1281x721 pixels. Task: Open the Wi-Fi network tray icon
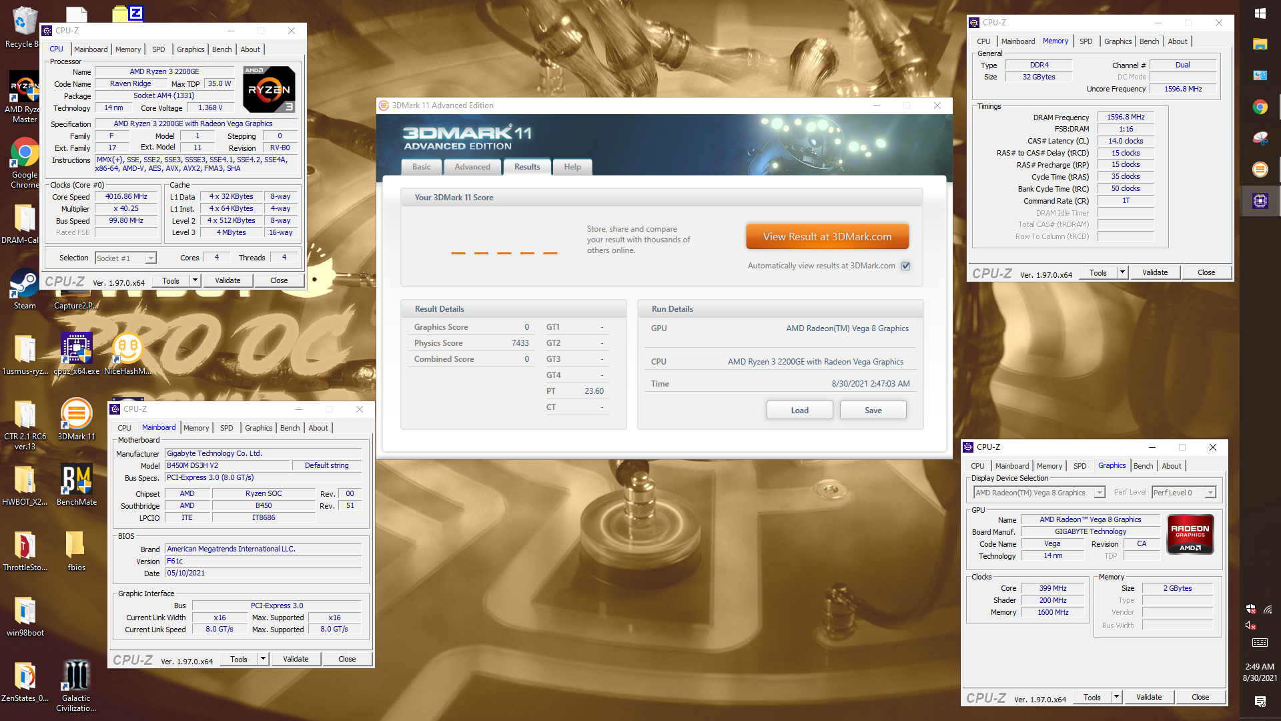tap(1268, 609)
